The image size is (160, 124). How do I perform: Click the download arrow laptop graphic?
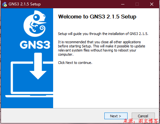29,75
